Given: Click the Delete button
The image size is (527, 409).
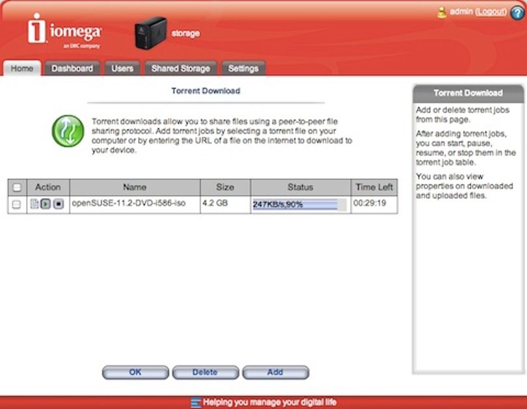Looking at the screenshot, I should [206, 373].
